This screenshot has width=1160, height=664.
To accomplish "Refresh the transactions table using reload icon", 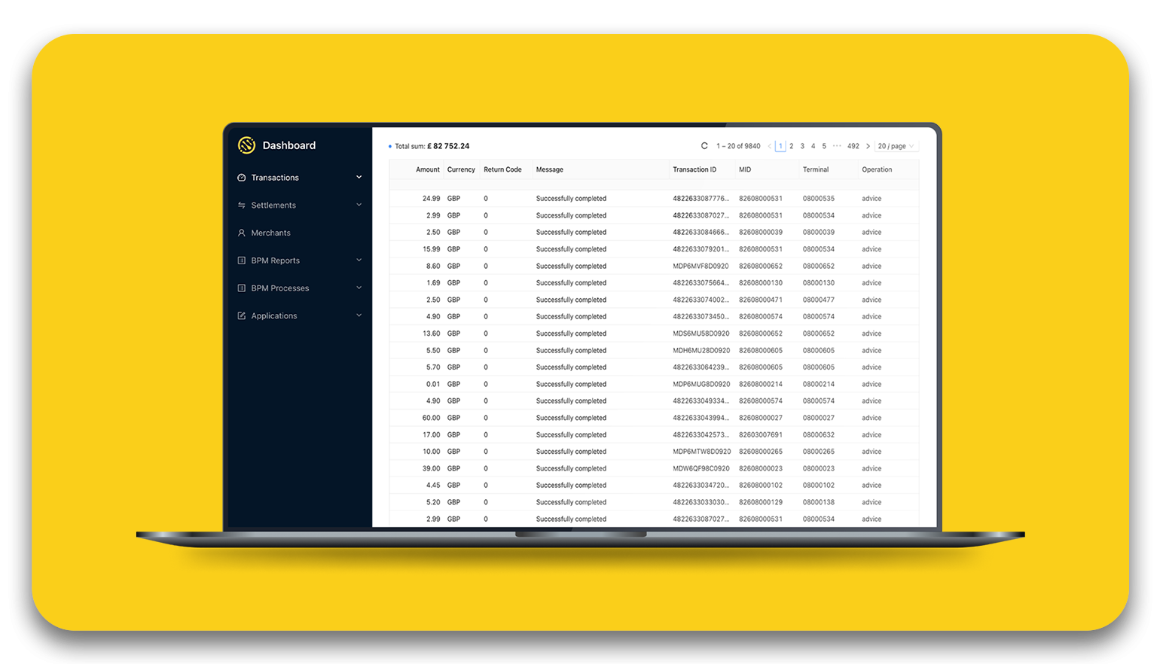I will tap(704, 146).
